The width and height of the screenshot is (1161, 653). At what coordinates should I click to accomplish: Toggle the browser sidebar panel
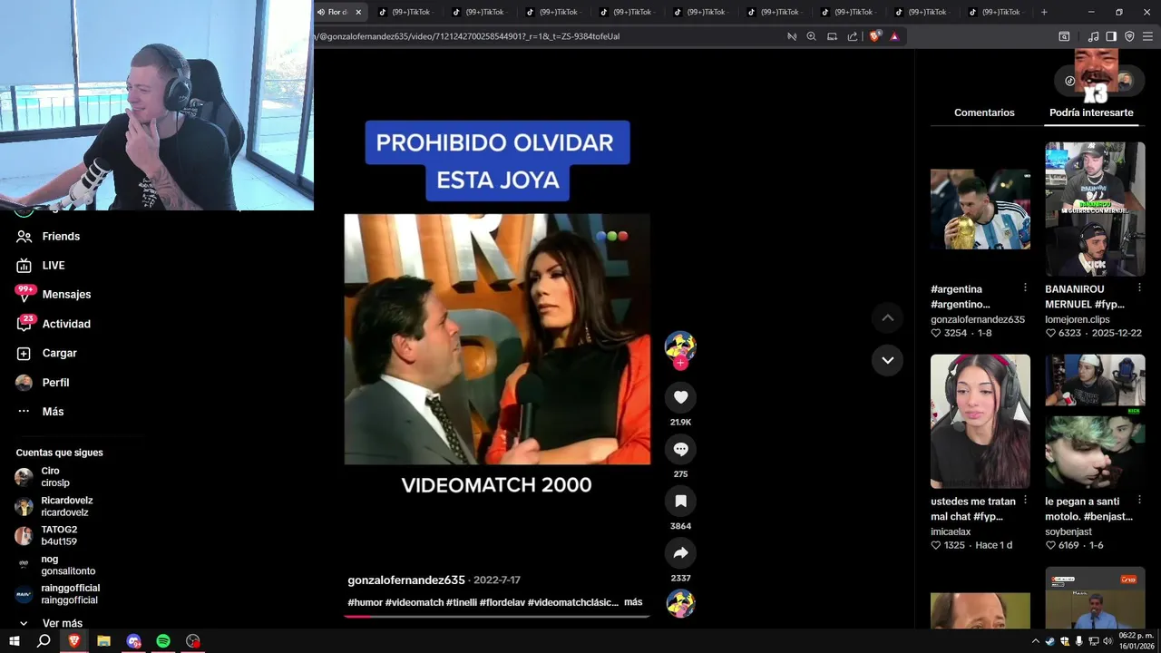click(1111, 36)
